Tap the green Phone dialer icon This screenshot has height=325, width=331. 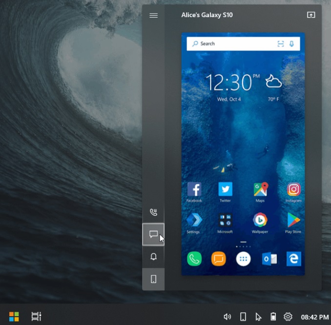(194, 259)
